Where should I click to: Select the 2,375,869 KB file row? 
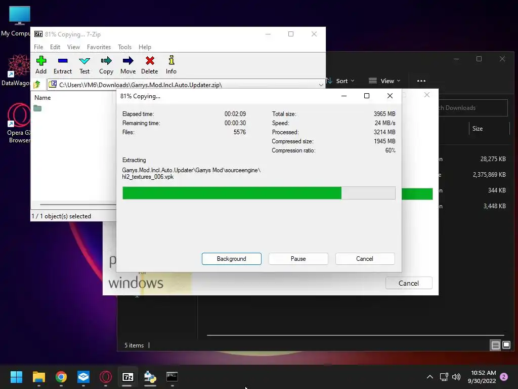coord(474,175)
